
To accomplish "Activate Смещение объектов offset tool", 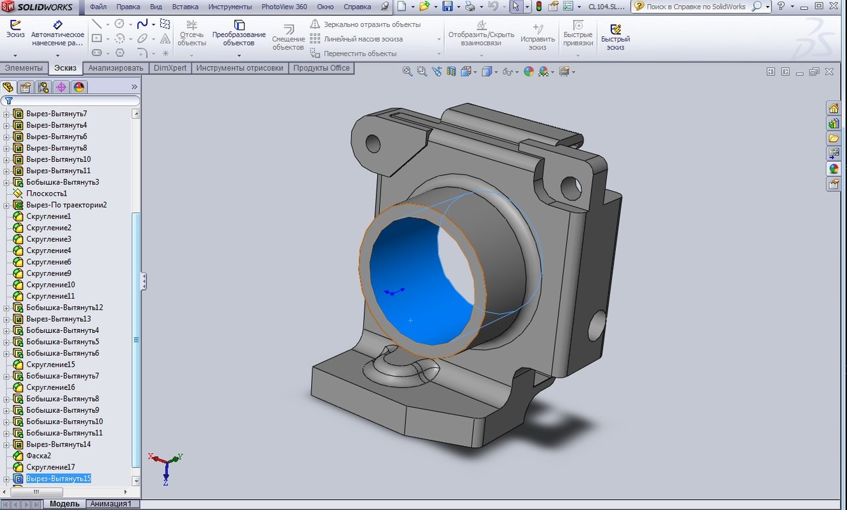I will [289, 38].
